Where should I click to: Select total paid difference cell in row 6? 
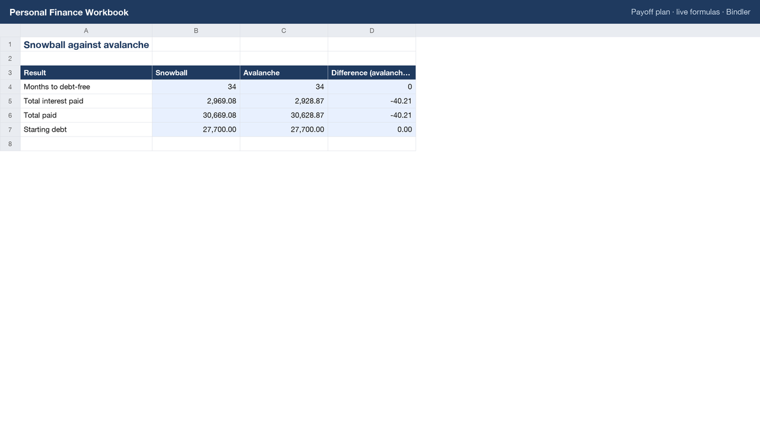tap(372, 116)
